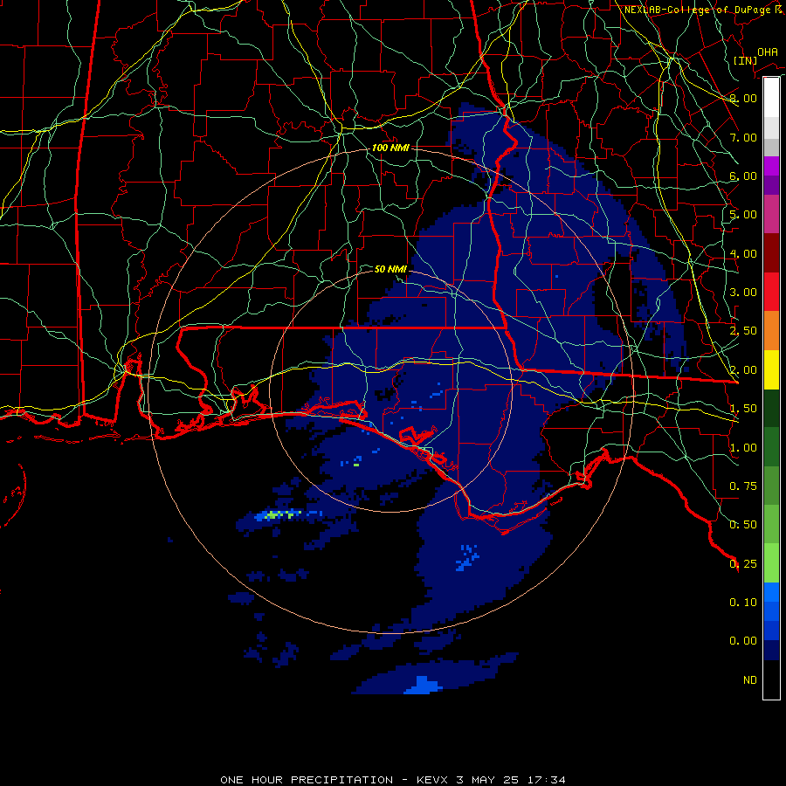The width and height of the screenshot is (786, 786).
Task: Click the ONE HOUR PRECIPITATION KEVX caption
Action: click(x=393, y=780)
